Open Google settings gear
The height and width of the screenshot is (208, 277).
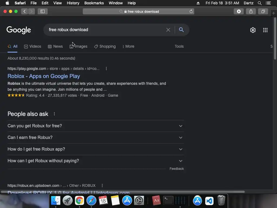pos(253,30)
